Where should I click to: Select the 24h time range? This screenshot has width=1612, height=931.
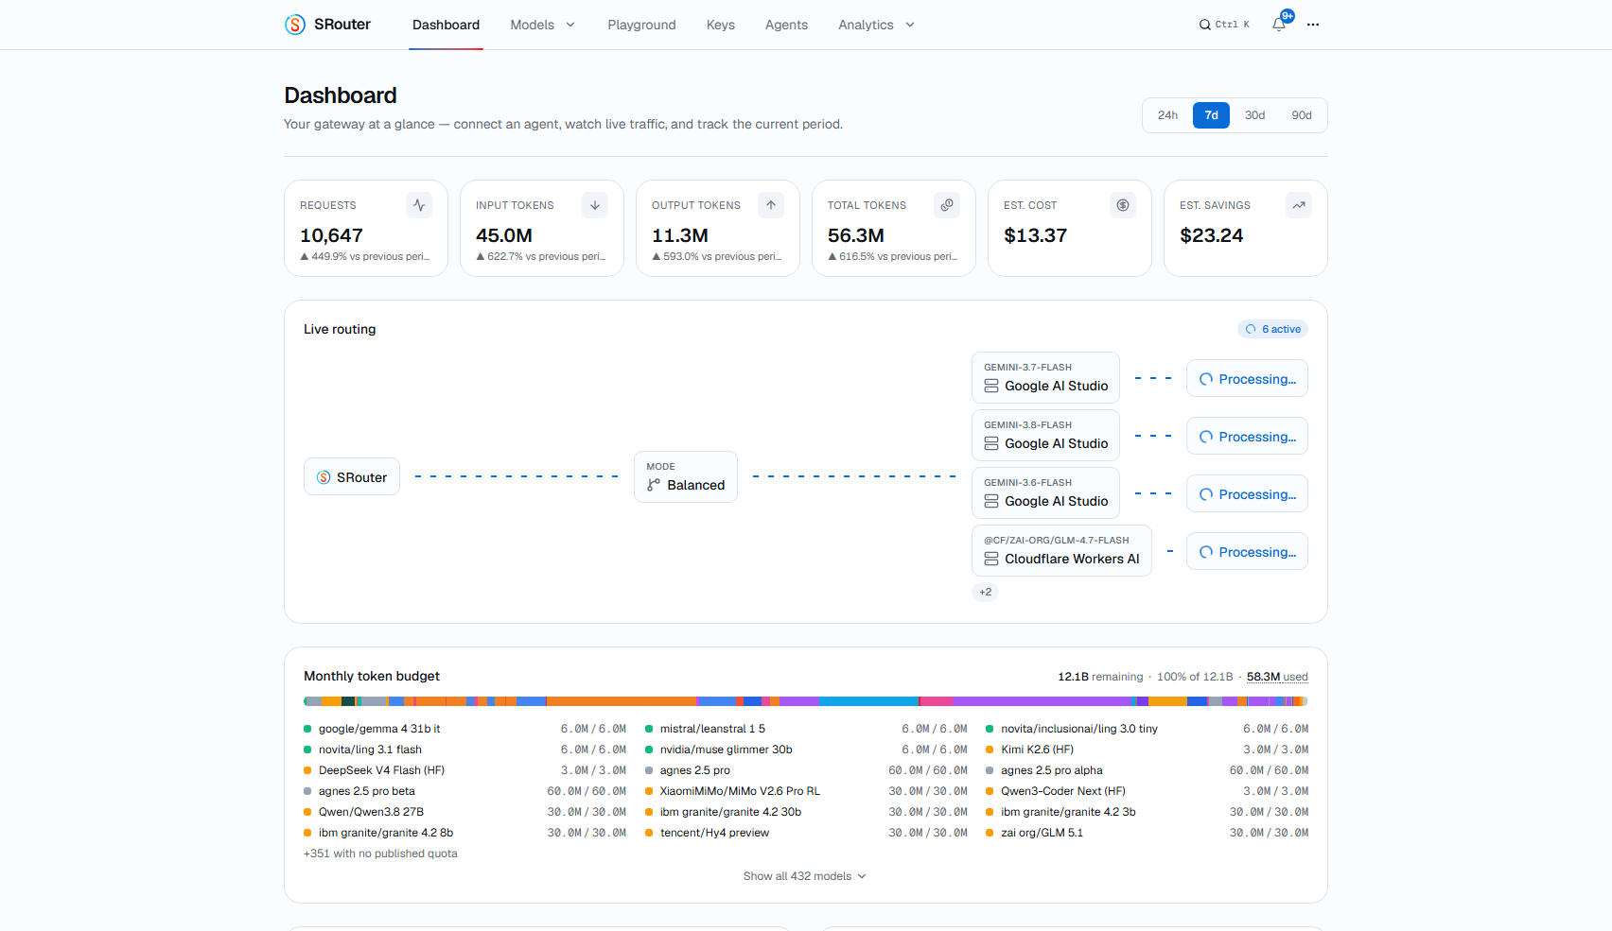1167,115
